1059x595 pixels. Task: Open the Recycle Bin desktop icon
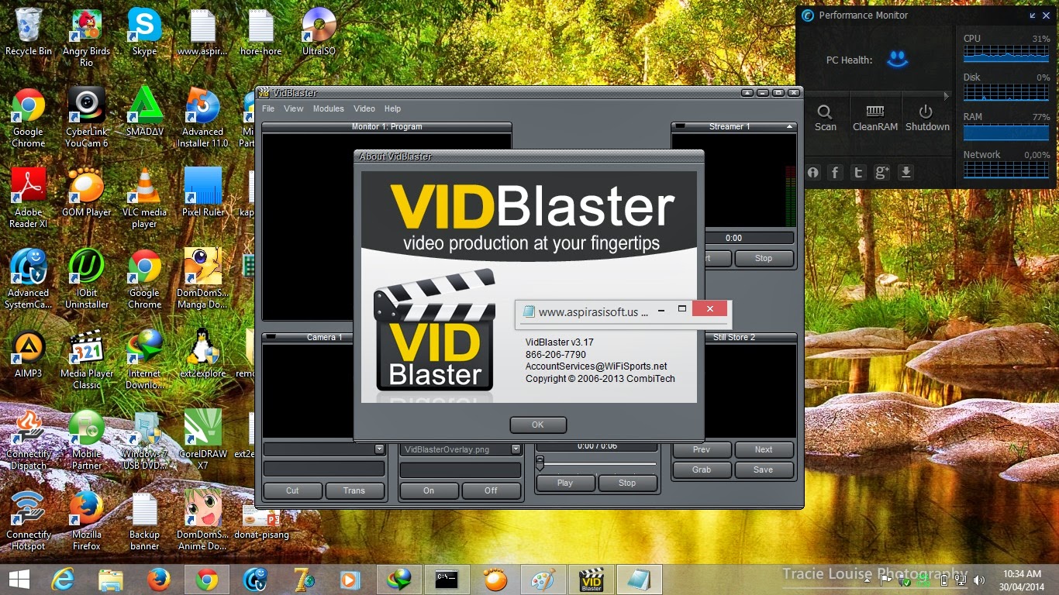29,32
